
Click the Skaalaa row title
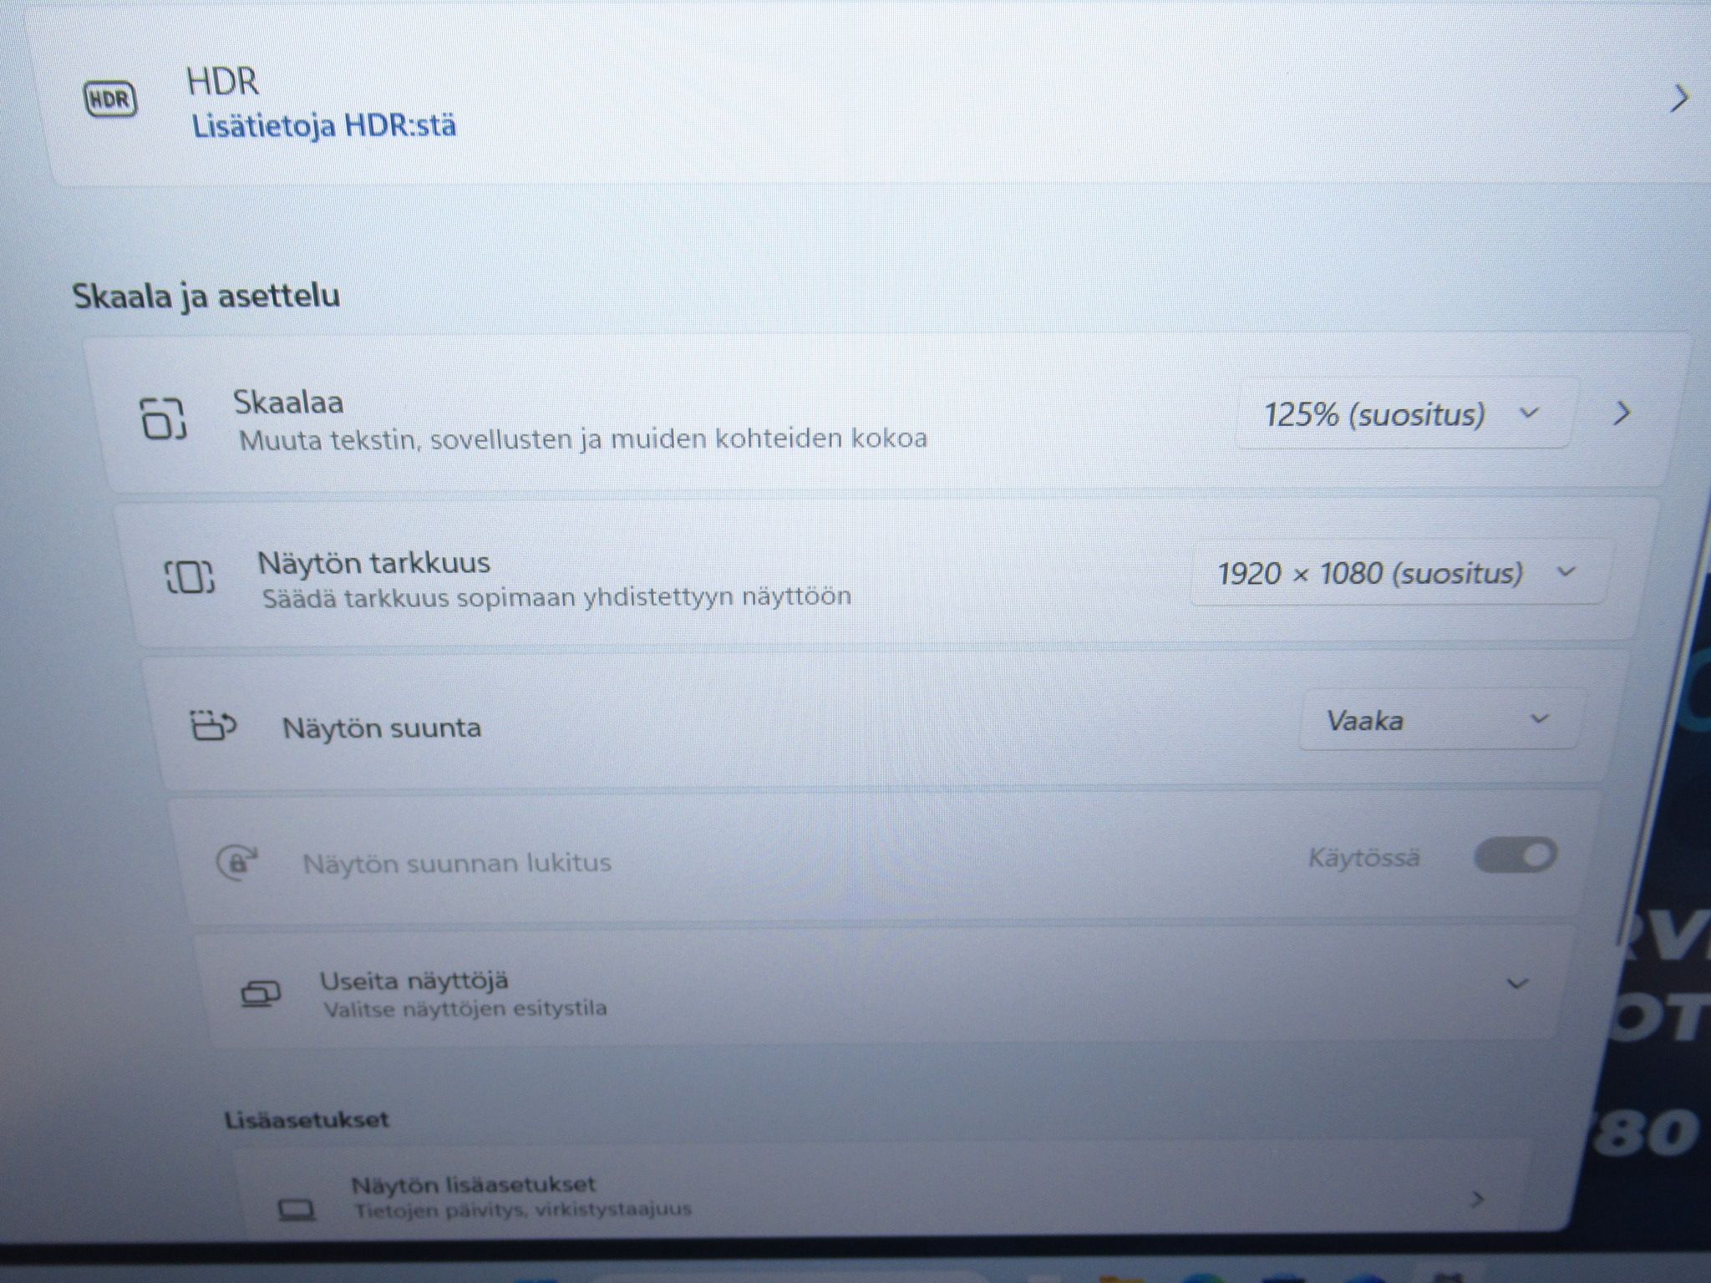(x=288, y=403)
